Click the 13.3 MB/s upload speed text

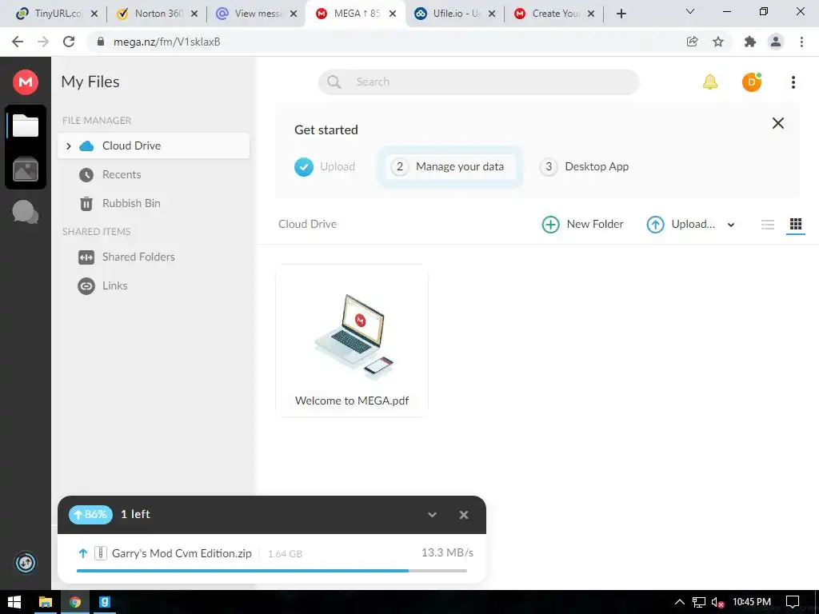pyautogui.click(x=447, y=552)
